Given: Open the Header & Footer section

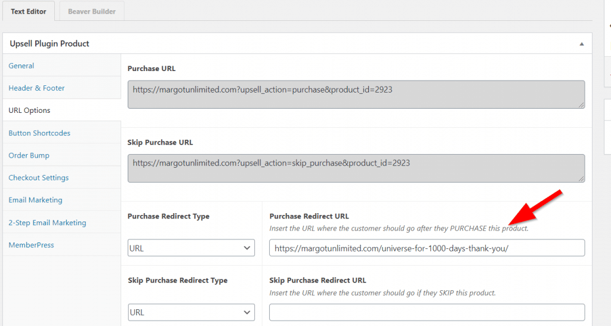Looking at the screenshot, I should point(36,88).
